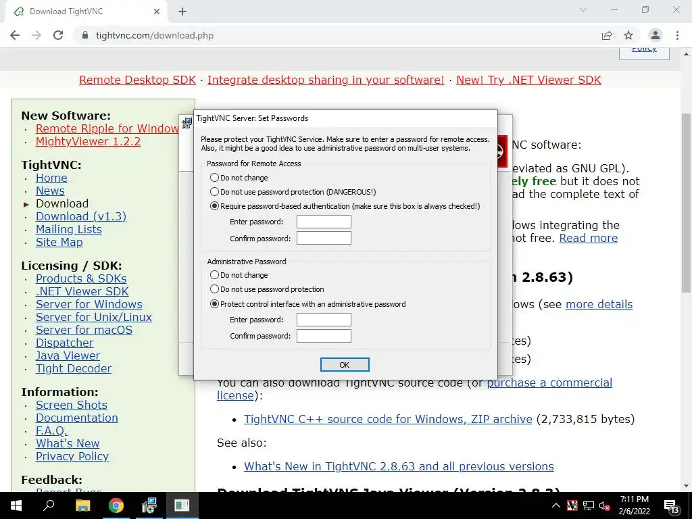
Task: Open 'Integrate desktop sharing in your software!' link
Action: [x=326, y=80]
